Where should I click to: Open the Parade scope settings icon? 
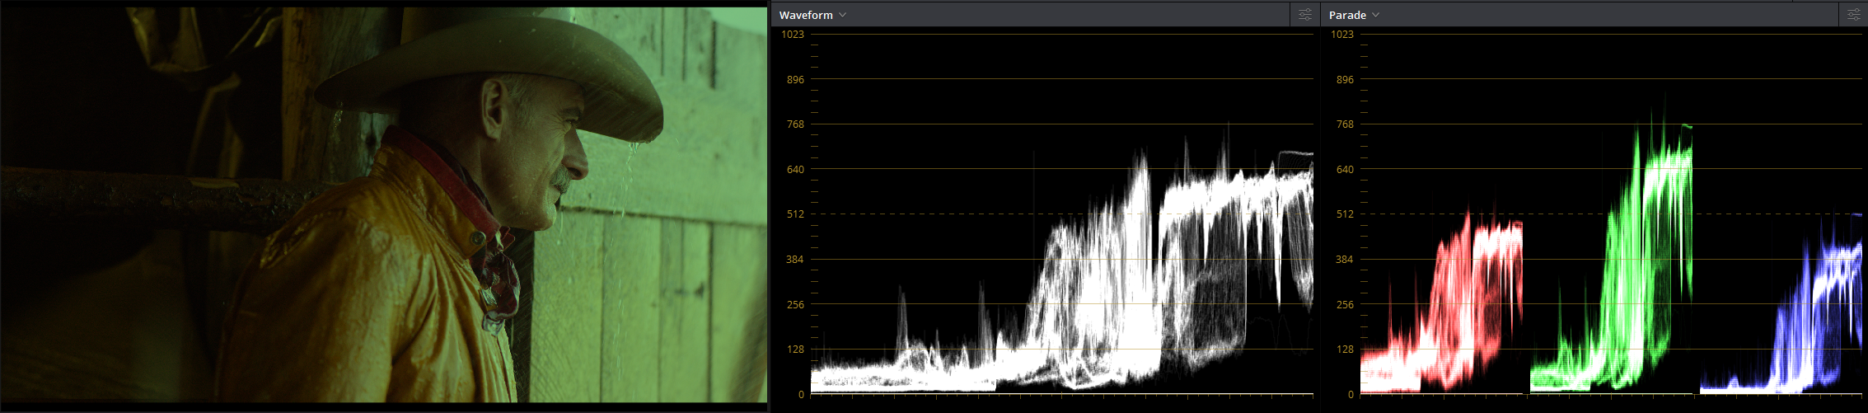tap(1855, 15)
